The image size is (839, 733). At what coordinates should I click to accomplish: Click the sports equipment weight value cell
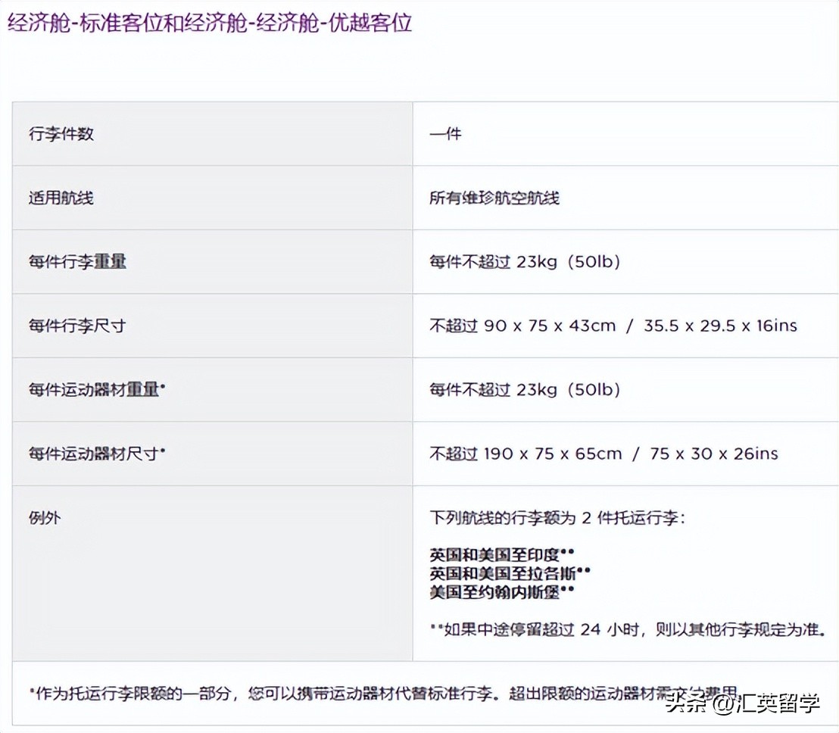[x=521, y=390]
